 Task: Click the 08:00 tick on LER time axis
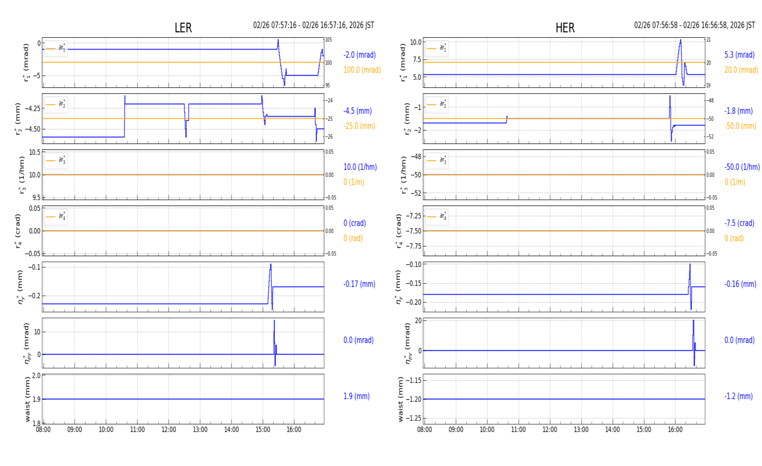pos(43,430)
